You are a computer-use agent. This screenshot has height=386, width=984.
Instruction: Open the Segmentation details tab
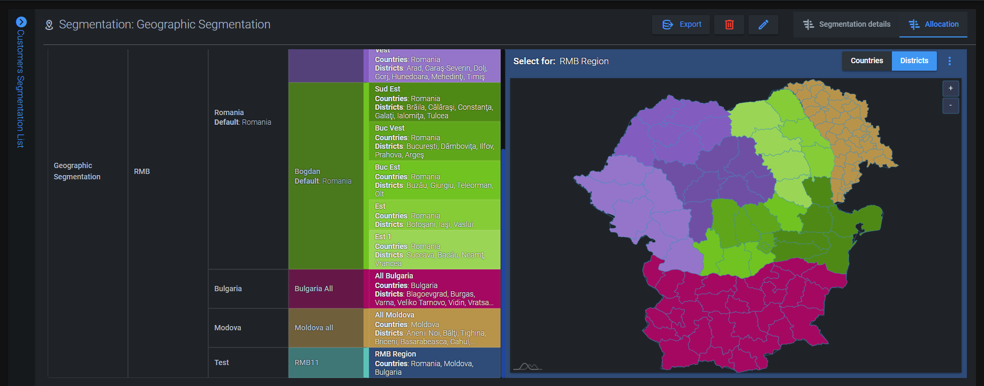coord(846,25)
